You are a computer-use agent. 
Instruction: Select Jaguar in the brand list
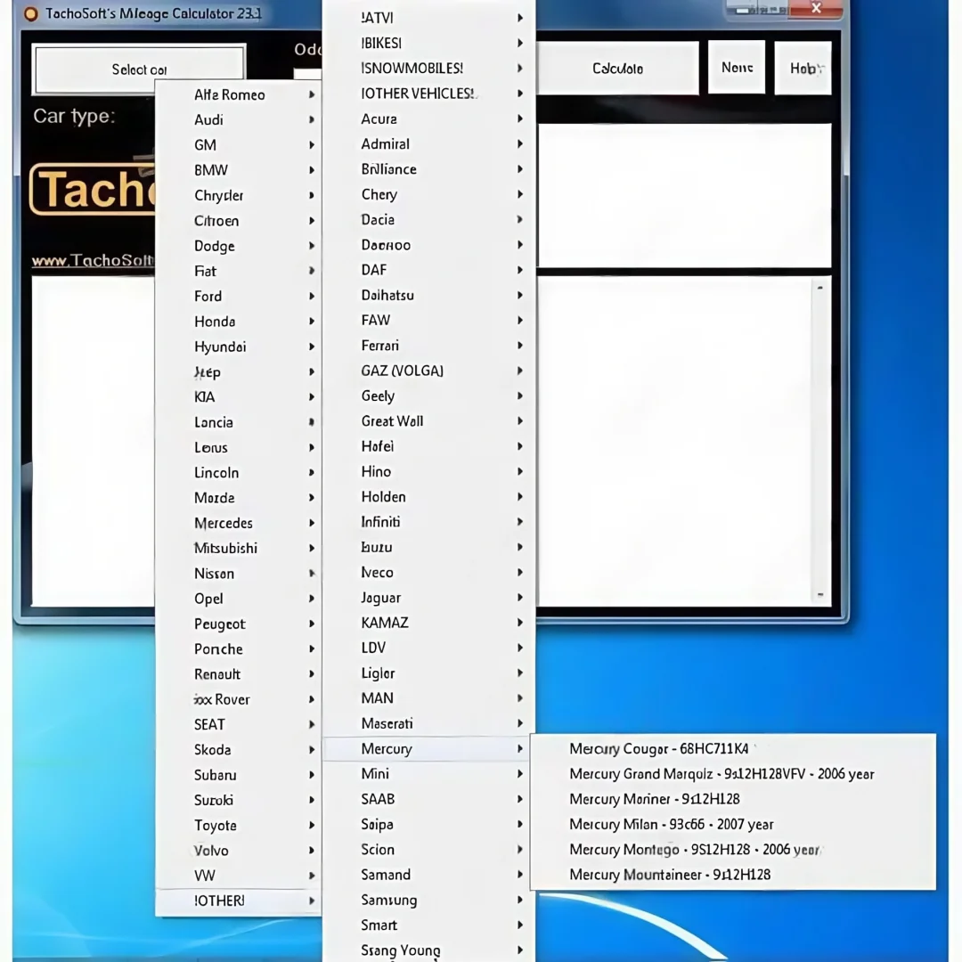tap(428, 598)
